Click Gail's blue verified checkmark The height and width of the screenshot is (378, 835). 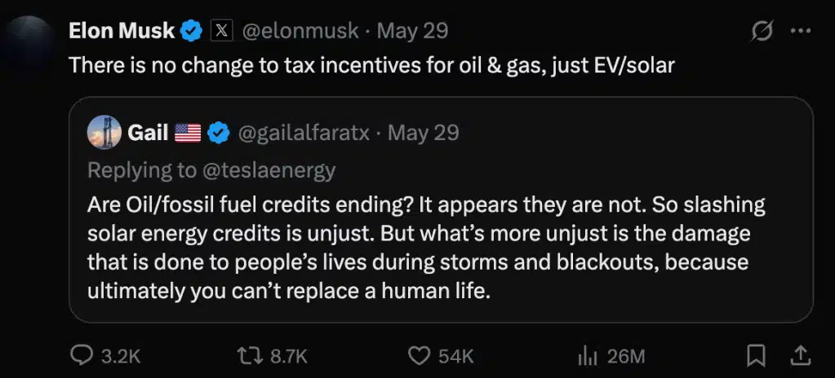[x=218, y=133]
